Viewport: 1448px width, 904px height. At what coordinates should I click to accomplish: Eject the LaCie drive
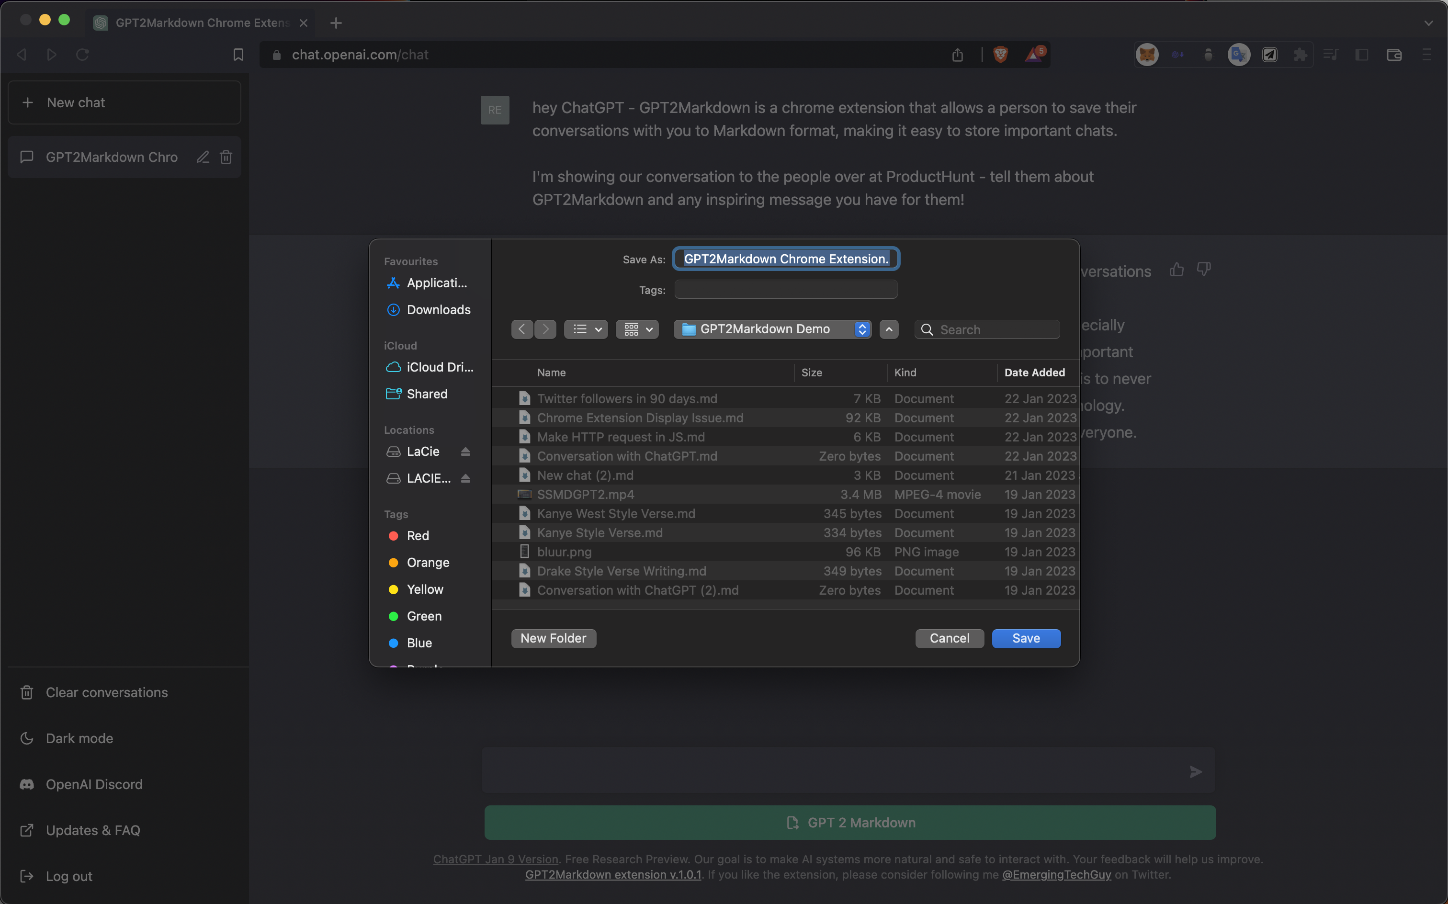pyautogui.click(x=465, y=452)
